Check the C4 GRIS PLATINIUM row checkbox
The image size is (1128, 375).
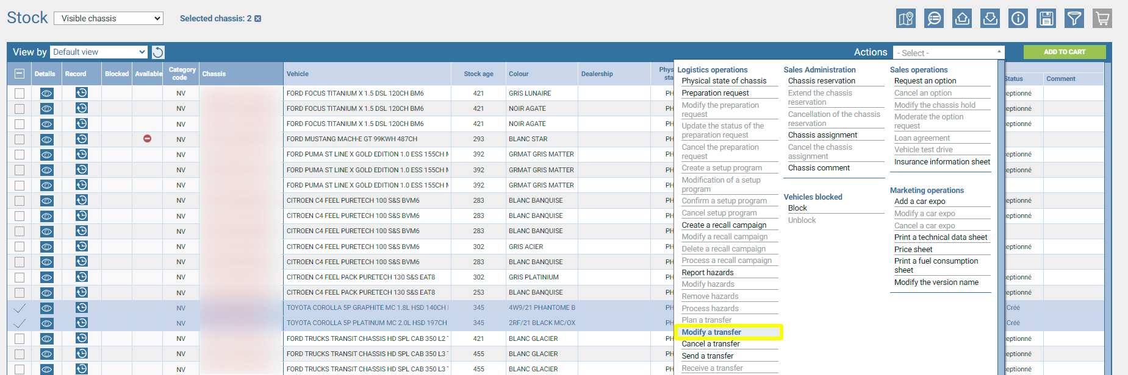pos(20,277)
